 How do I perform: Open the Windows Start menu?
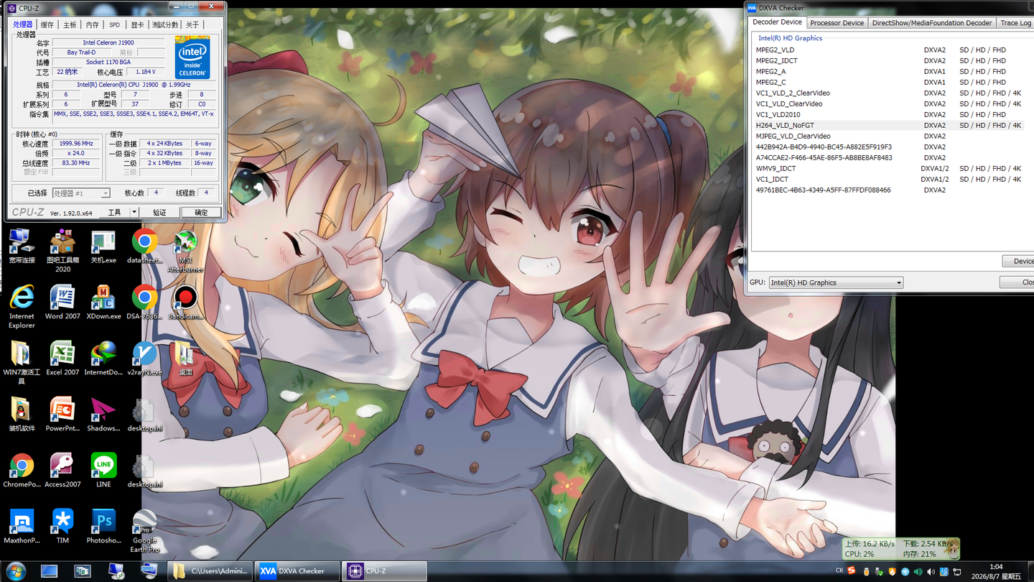click(15, 571)
